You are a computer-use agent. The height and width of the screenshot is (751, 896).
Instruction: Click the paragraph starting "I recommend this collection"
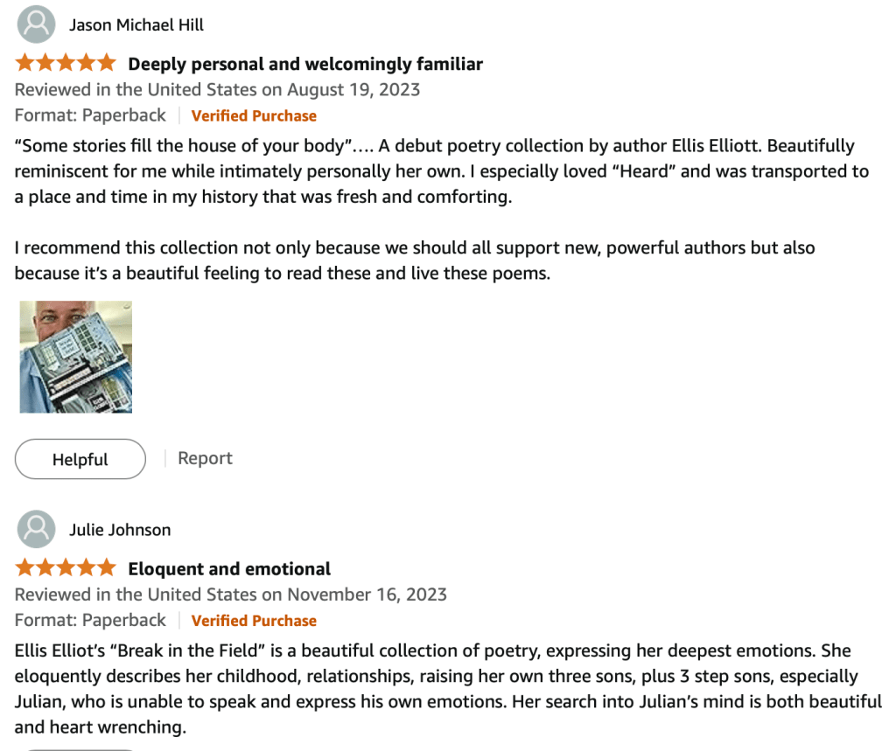(415, 261)
